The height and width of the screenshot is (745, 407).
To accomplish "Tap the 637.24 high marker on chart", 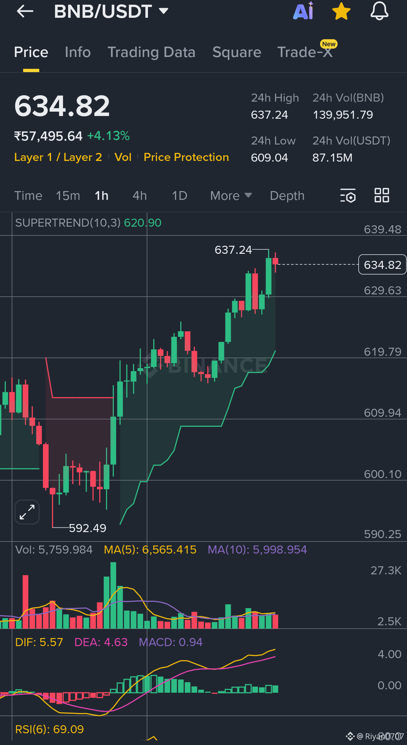I will click(x=233, y=250).
